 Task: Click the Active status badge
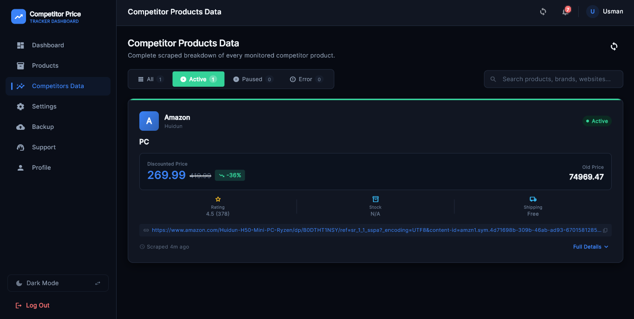pos(597,121)
